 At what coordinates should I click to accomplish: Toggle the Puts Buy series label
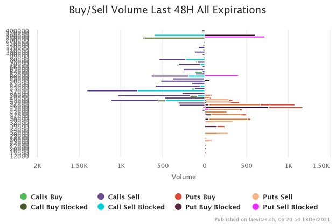pos(200,197)
